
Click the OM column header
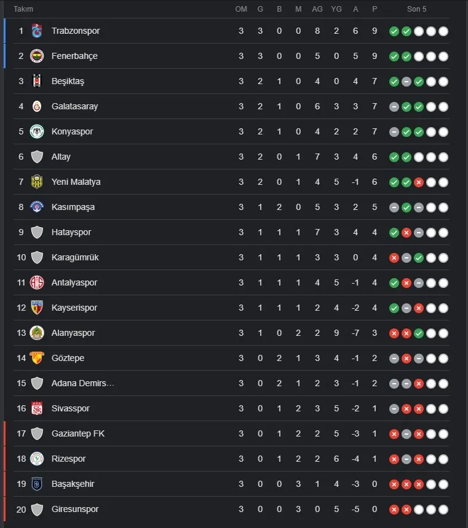click(241, 9)
